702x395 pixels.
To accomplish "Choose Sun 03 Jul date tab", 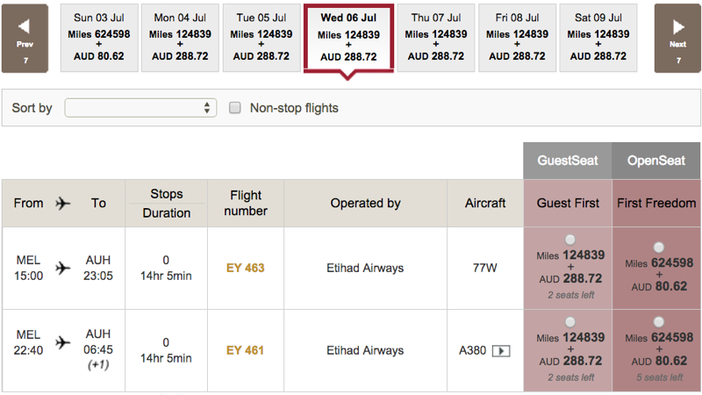I will pos(99,38).
